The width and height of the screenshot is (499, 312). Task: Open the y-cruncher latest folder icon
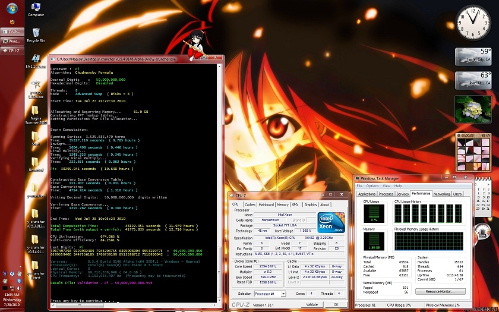(x=36, y=266)
